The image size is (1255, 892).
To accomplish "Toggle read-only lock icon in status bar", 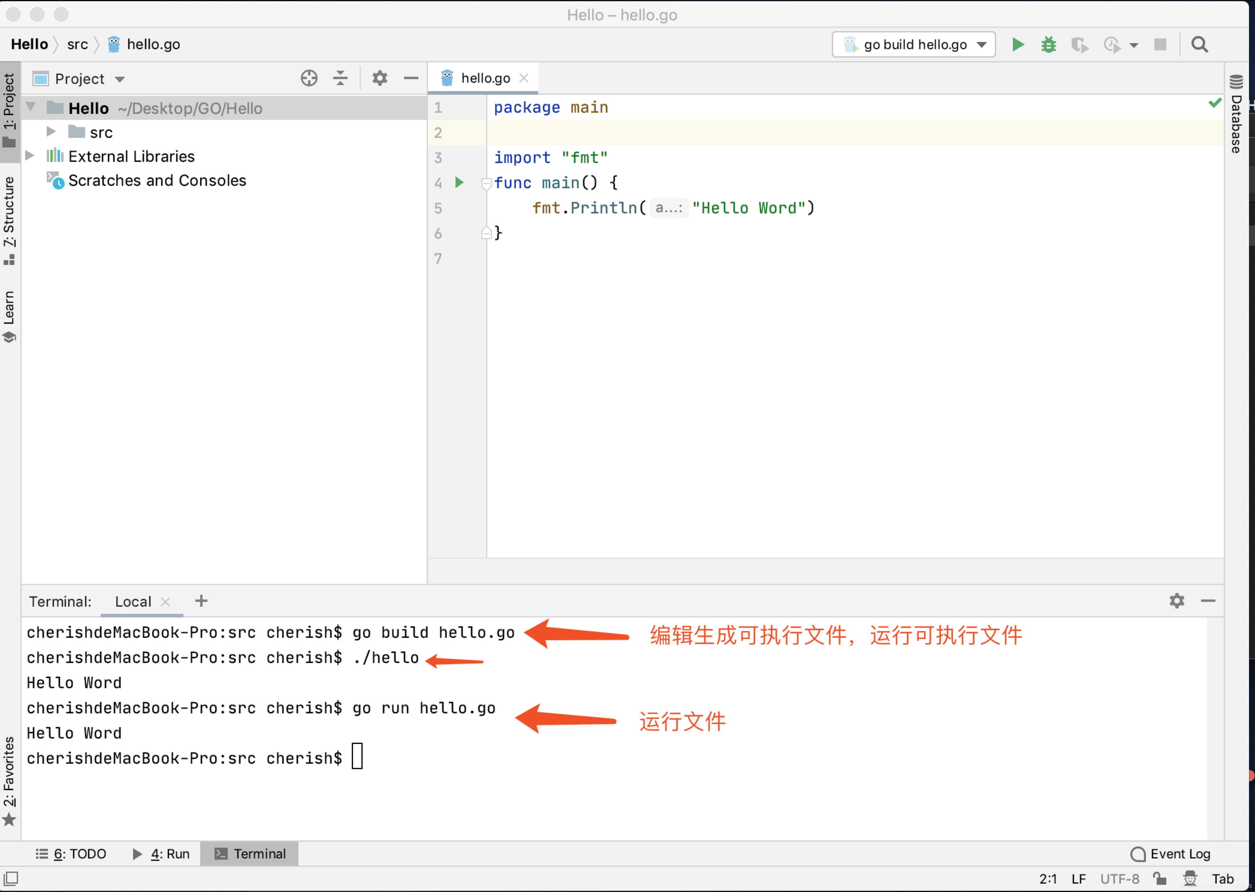I will (1159, 878).
